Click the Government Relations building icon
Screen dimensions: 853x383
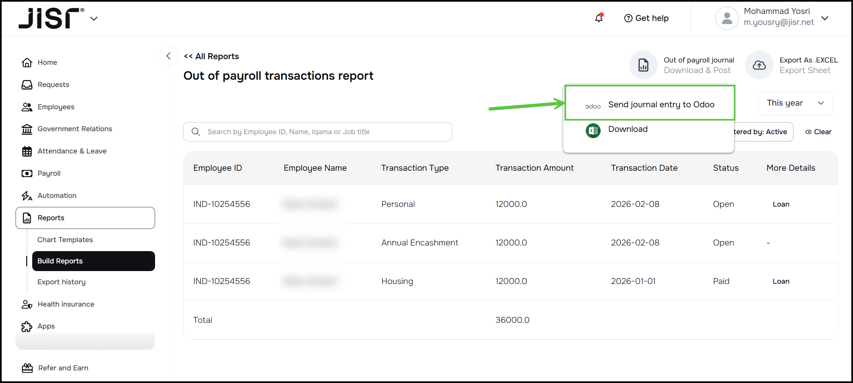pos(27,129)
